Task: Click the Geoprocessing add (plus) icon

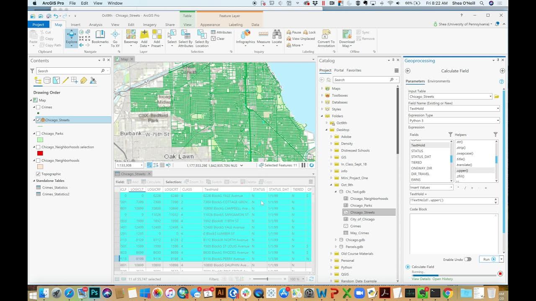Action: point(502,71)
